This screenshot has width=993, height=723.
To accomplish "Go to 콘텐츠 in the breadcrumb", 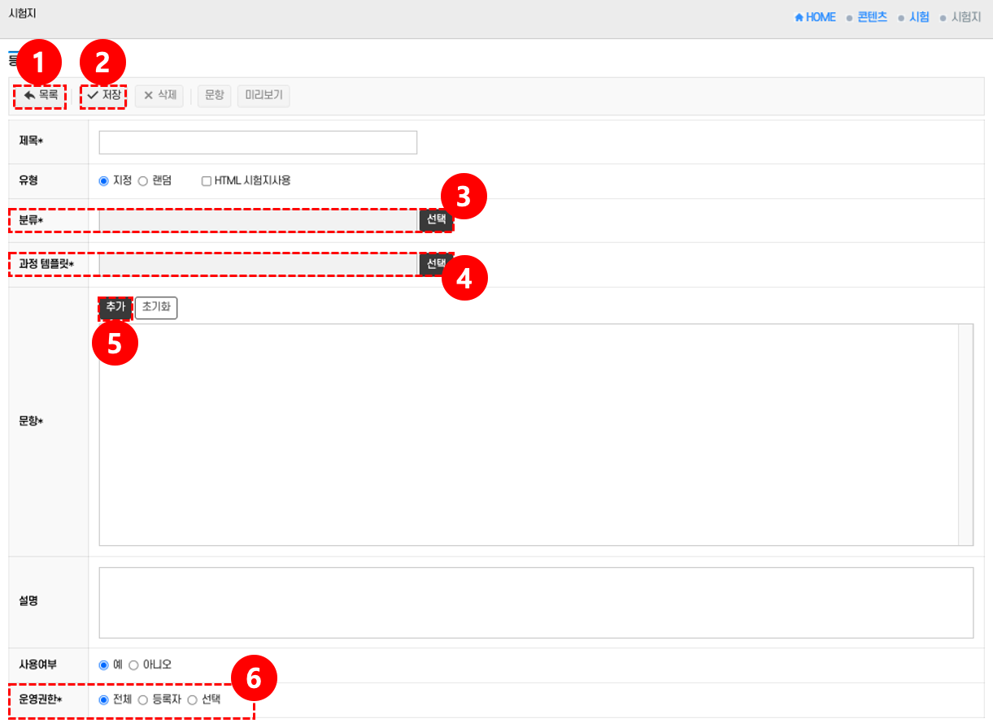I will point(872,17).
